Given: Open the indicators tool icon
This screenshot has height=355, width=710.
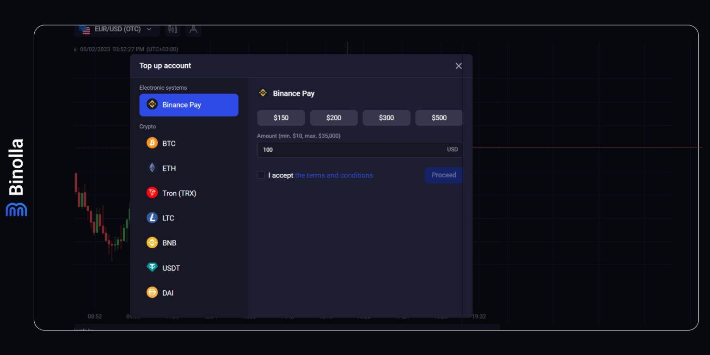Looking at the screenshot, I should pyautogui.click(x=193, y=29).
